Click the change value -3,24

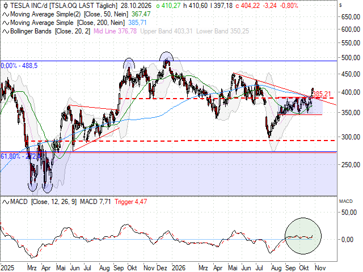coord(270,6)
